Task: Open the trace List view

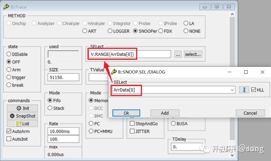Action: (22, 124)
